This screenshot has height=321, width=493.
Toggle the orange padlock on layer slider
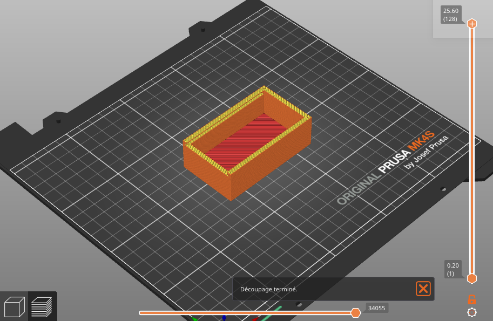coord(471,299)
